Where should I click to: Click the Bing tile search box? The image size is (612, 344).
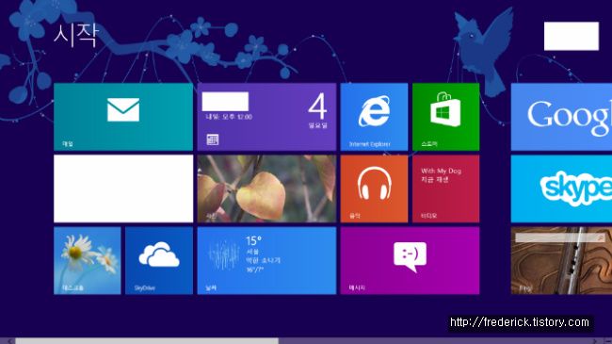coord(560,238)
